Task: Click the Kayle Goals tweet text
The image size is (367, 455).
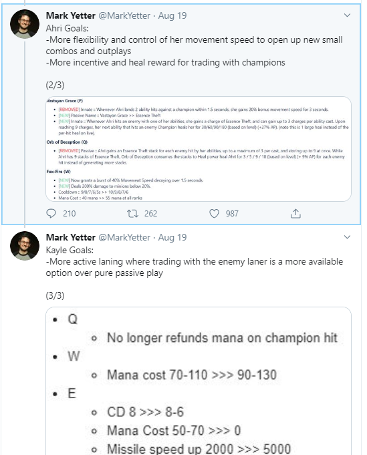Action: [195, 261]
